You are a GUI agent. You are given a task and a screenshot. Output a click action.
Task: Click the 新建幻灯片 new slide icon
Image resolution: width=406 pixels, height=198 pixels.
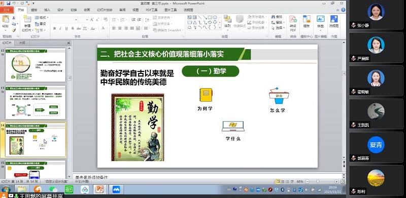[27, 19]
